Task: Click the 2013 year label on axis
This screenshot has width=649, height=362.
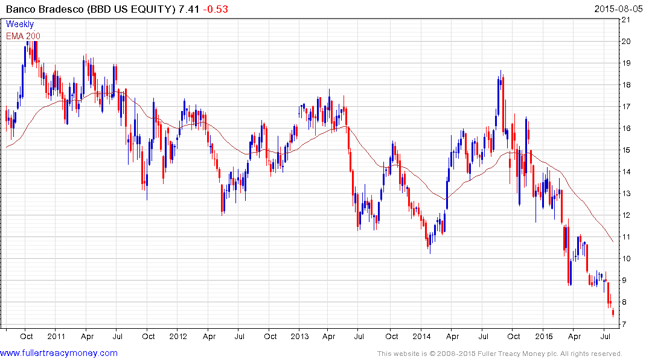Action: click(299, 336)
